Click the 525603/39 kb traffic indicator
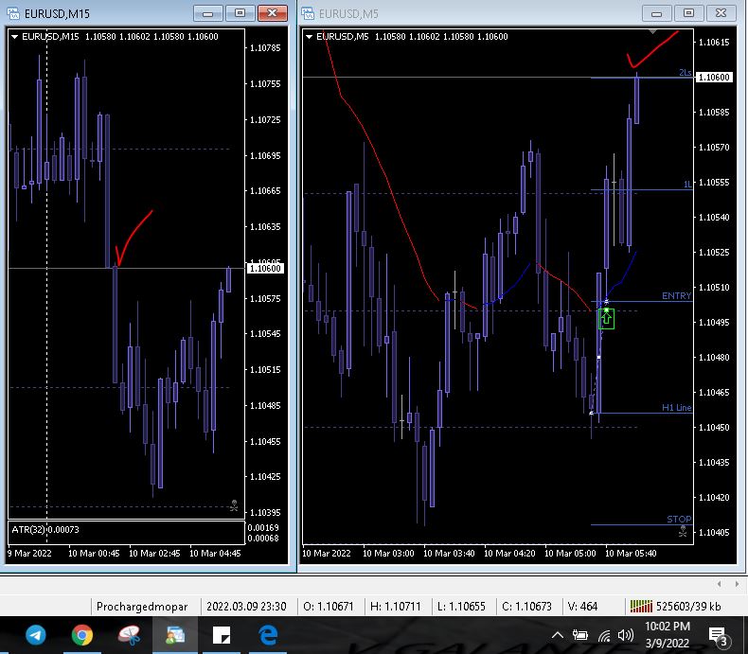 (x=688, y=607)
